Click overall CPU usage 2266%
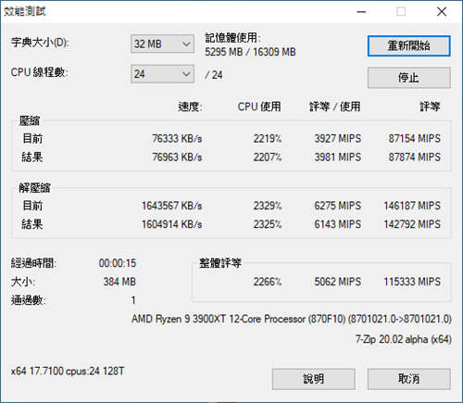The height and width of the screenshot is (403, 463). pos(268,282)
